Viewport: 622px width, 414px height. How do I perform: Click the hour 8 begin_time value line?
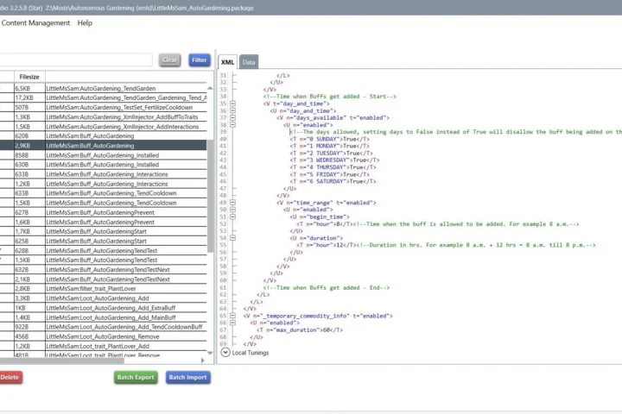pyautogui.click(x=437, y=224)
